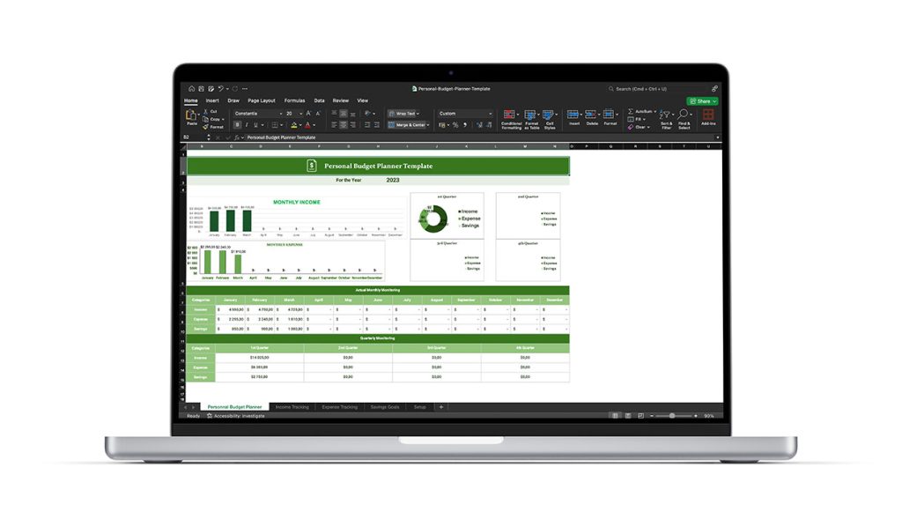Open the Merge & Center dropdown arrow
This screenshot has height=512, width=902.
click(428, 125)
